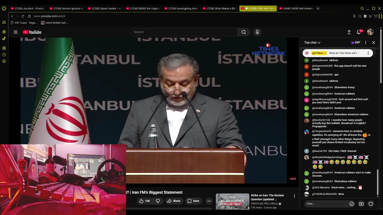Screen dimensions: 383x215
Task: Close the live chat panel
Action: click(x=373, y=43)
